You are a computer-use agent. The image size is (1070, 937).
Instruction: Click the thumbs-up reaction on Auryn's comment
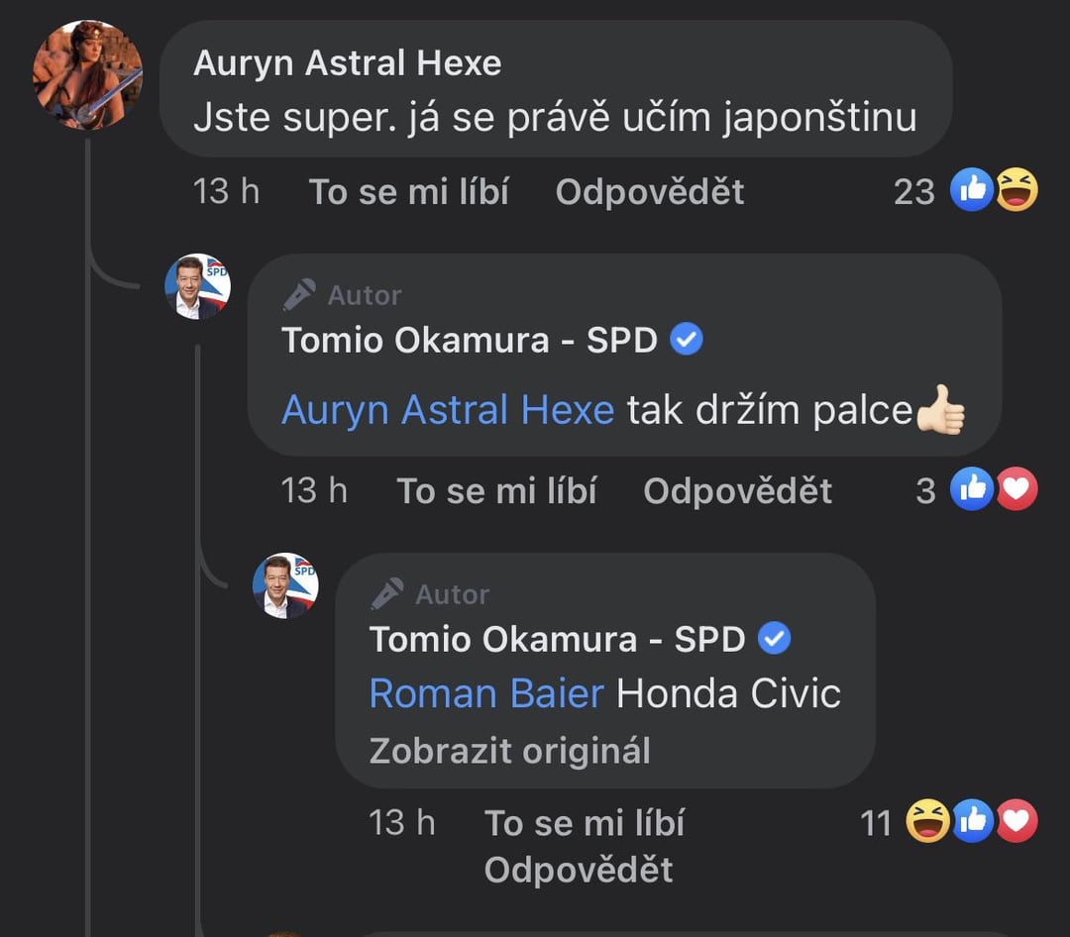click(x=972, y=190)
